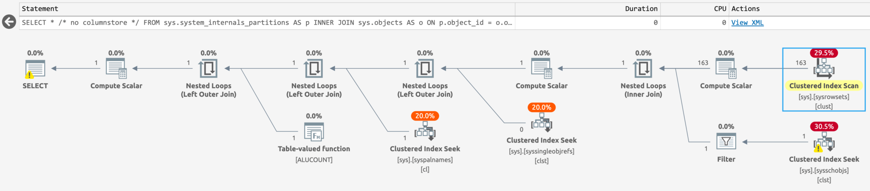This screenshot has width=870, height=191.
Task: Select Clustered Index Seek on sysschobjs icon
Action: pos(824,142)
